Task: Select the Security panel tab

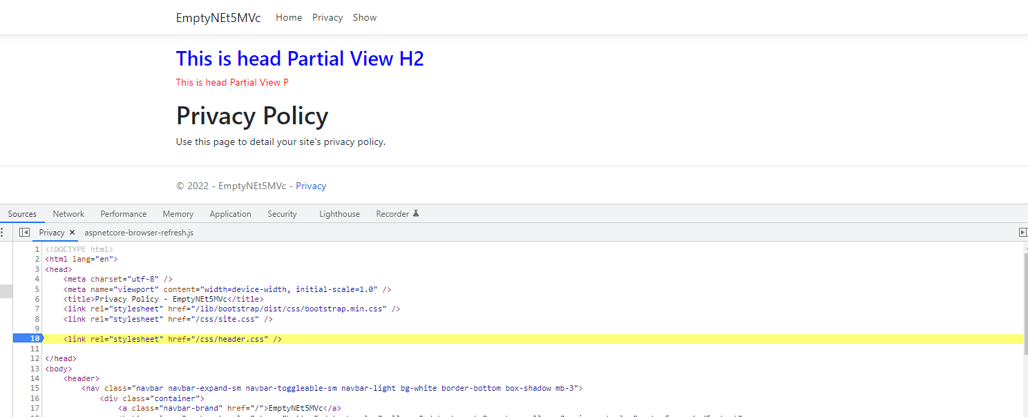Action: point(282,214)
